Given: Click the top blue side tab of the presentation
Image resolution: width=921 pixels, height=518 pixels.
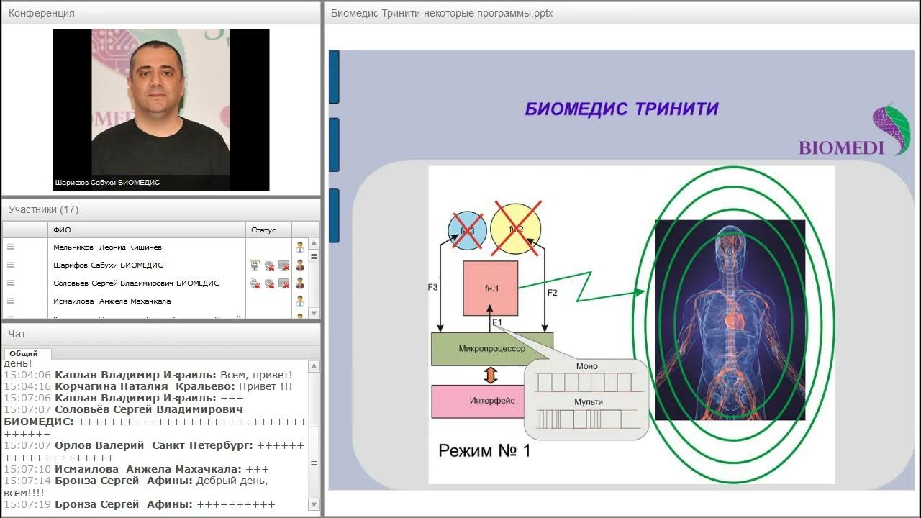Looking at the screenshot, I should tap(334, 77).
